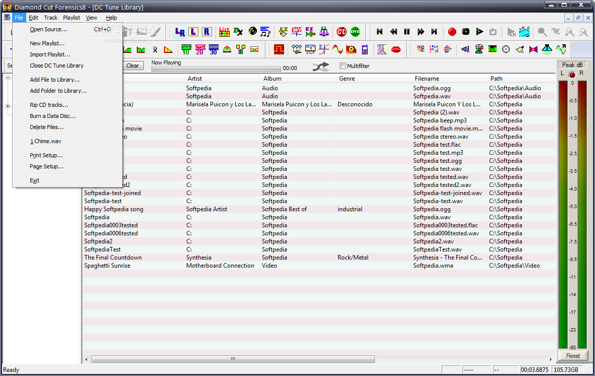595x376 pixels.
Task: Click the round dial clock icon
Action: 506,49
